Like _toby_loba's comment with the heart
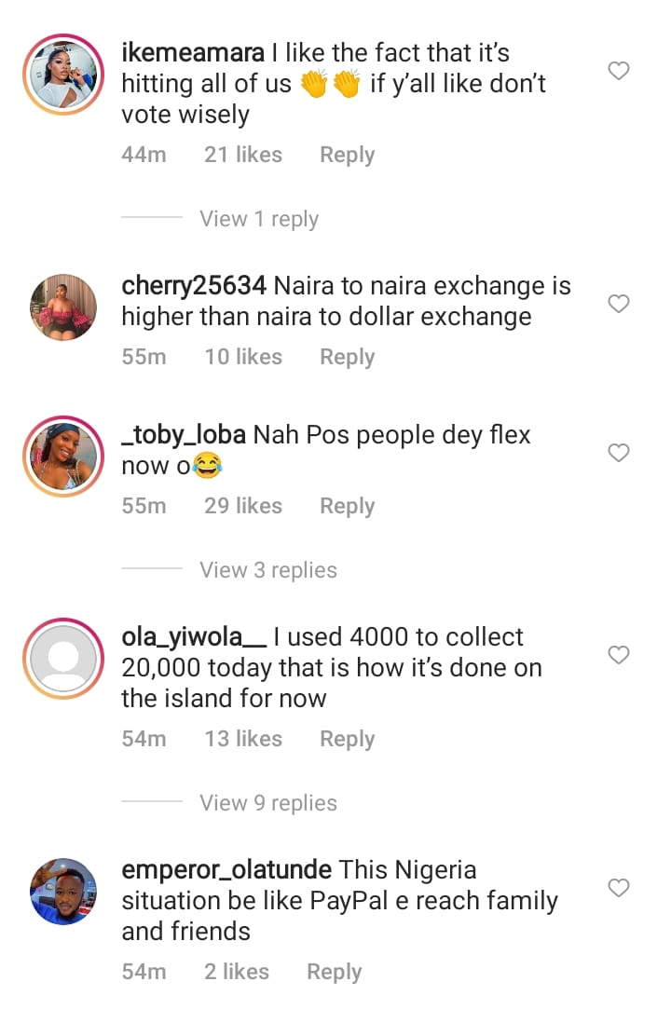This screenshot has width=671, height=1009. pos(619,453)
